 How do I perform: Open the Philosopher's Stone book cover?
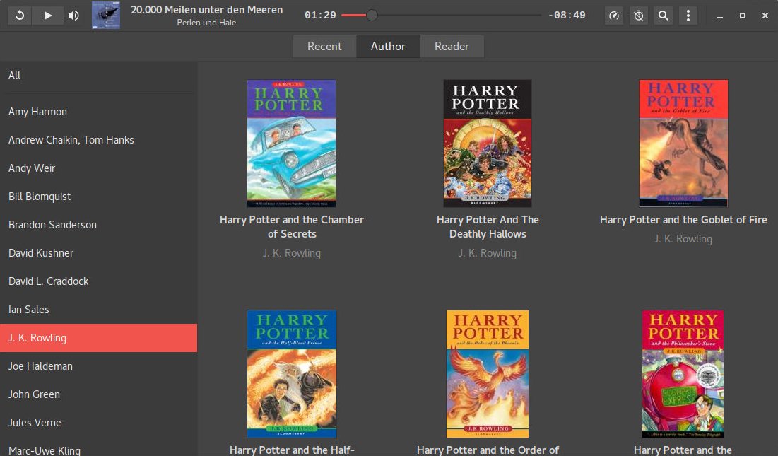(x=683, y=374)
